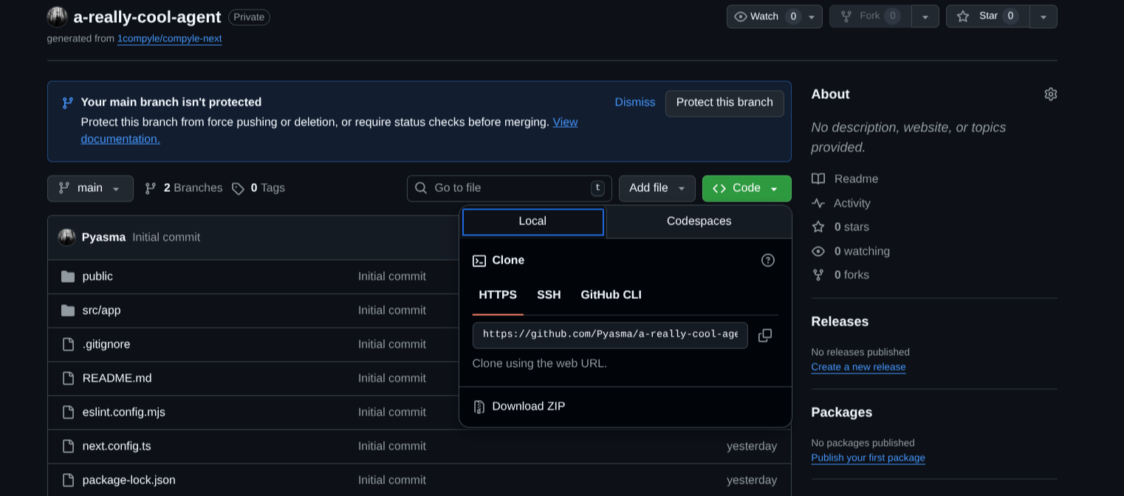Open the 1compyle/compyle-next source repo link
Screen dimensions: 1124x496
pyautogui.click(x=169, y=38)
